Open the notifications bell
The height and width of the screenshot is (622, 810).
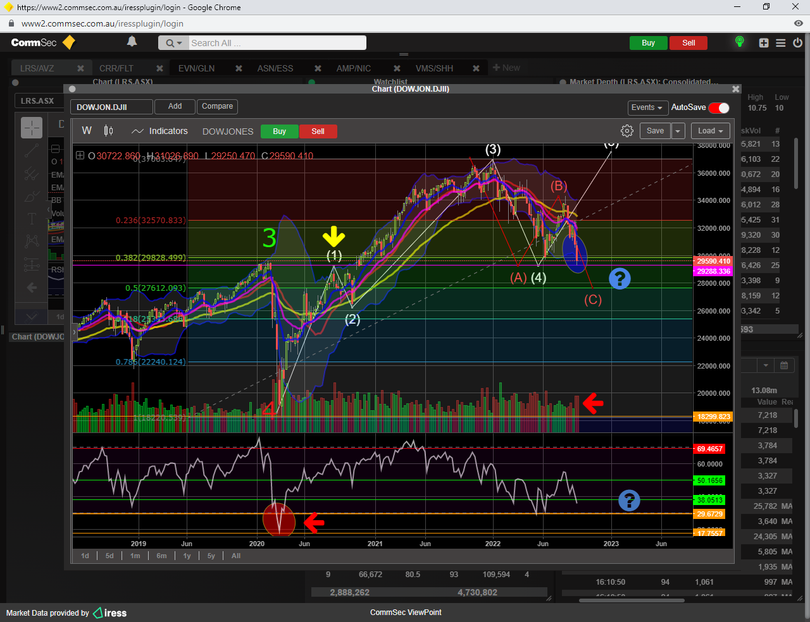click(x=132, y=42)
